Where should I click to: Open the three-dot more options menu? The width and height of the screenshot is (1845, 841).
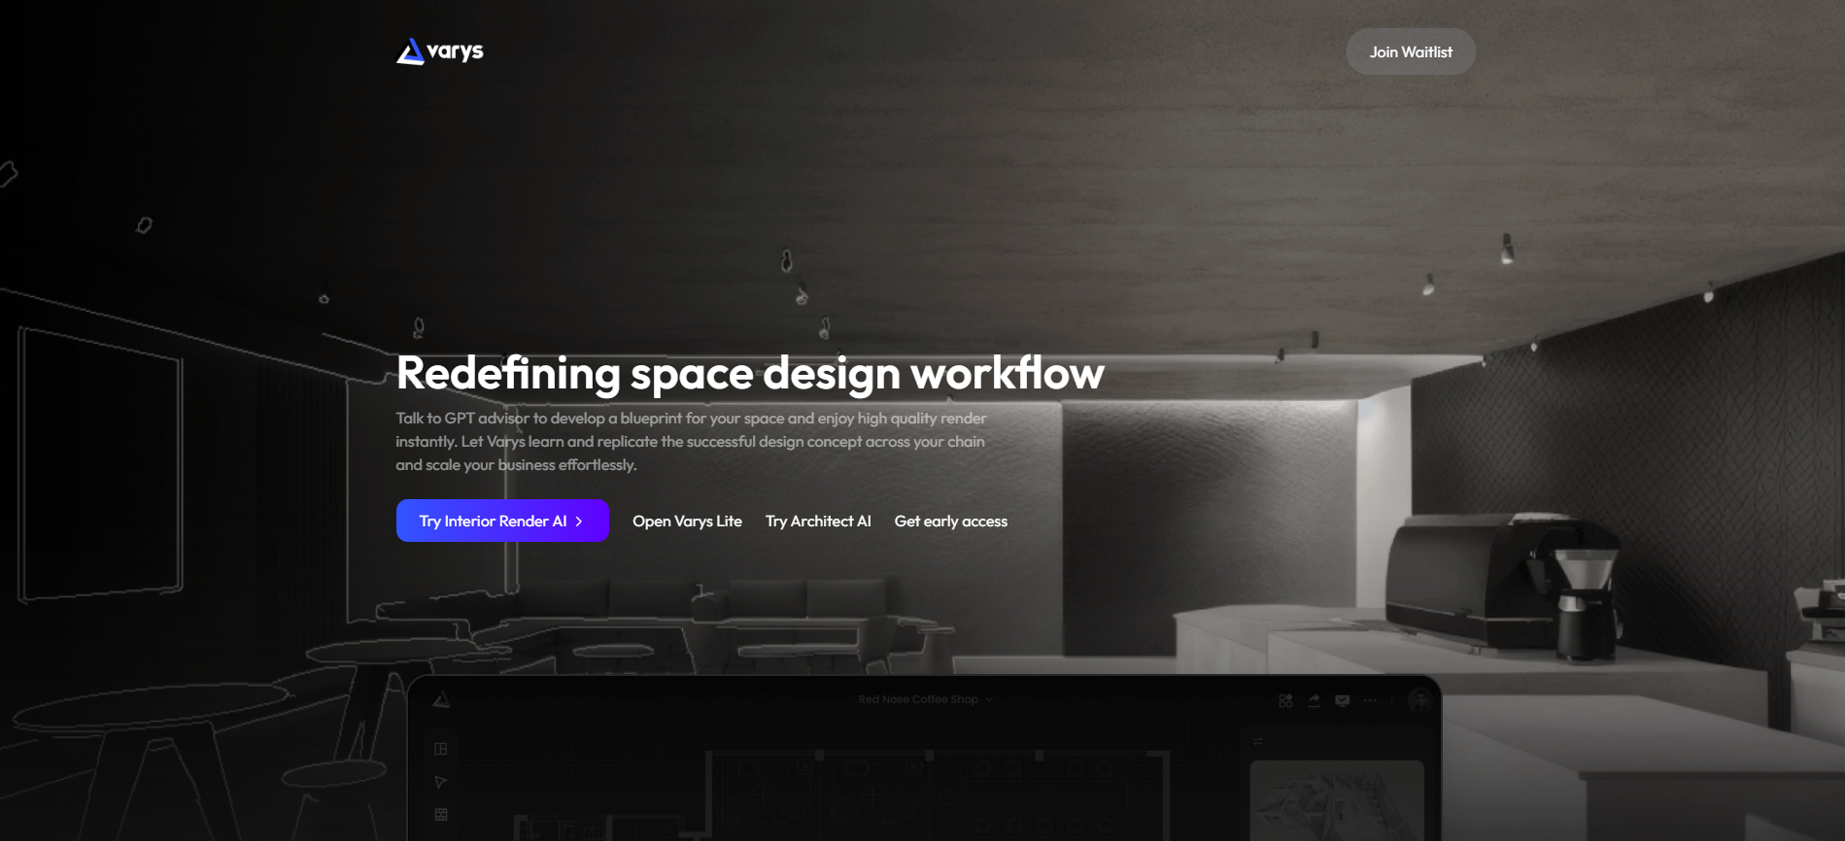coord(1370,700)
